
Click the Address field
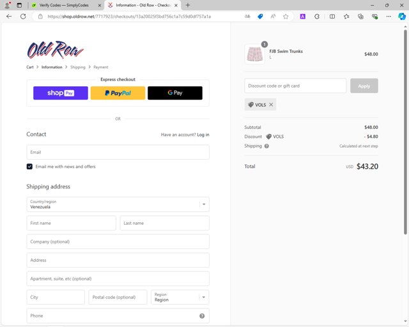(118, 260)
